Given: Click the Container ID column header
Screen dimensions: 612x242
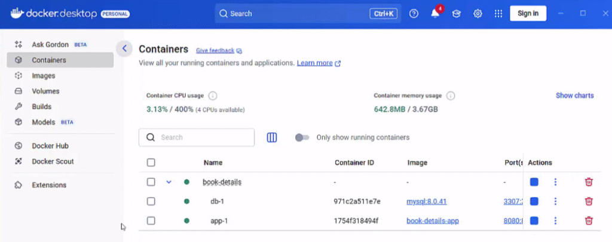Looking at the screenshot, I should pyautogui.click(x=354, y=163).
